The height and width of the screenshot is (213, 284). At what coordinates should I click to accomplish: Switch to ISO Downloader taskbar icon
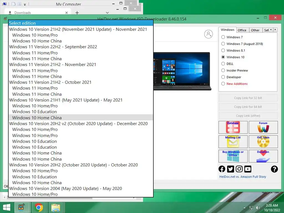(22, 207)
